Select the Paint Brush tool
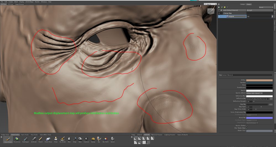Image resolution: width=276 pixels, height=147 pixels. [x=8, y=140]
